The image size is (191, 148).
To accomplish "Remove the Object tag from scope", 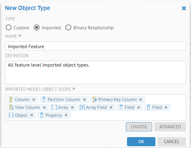I will 31,115.
